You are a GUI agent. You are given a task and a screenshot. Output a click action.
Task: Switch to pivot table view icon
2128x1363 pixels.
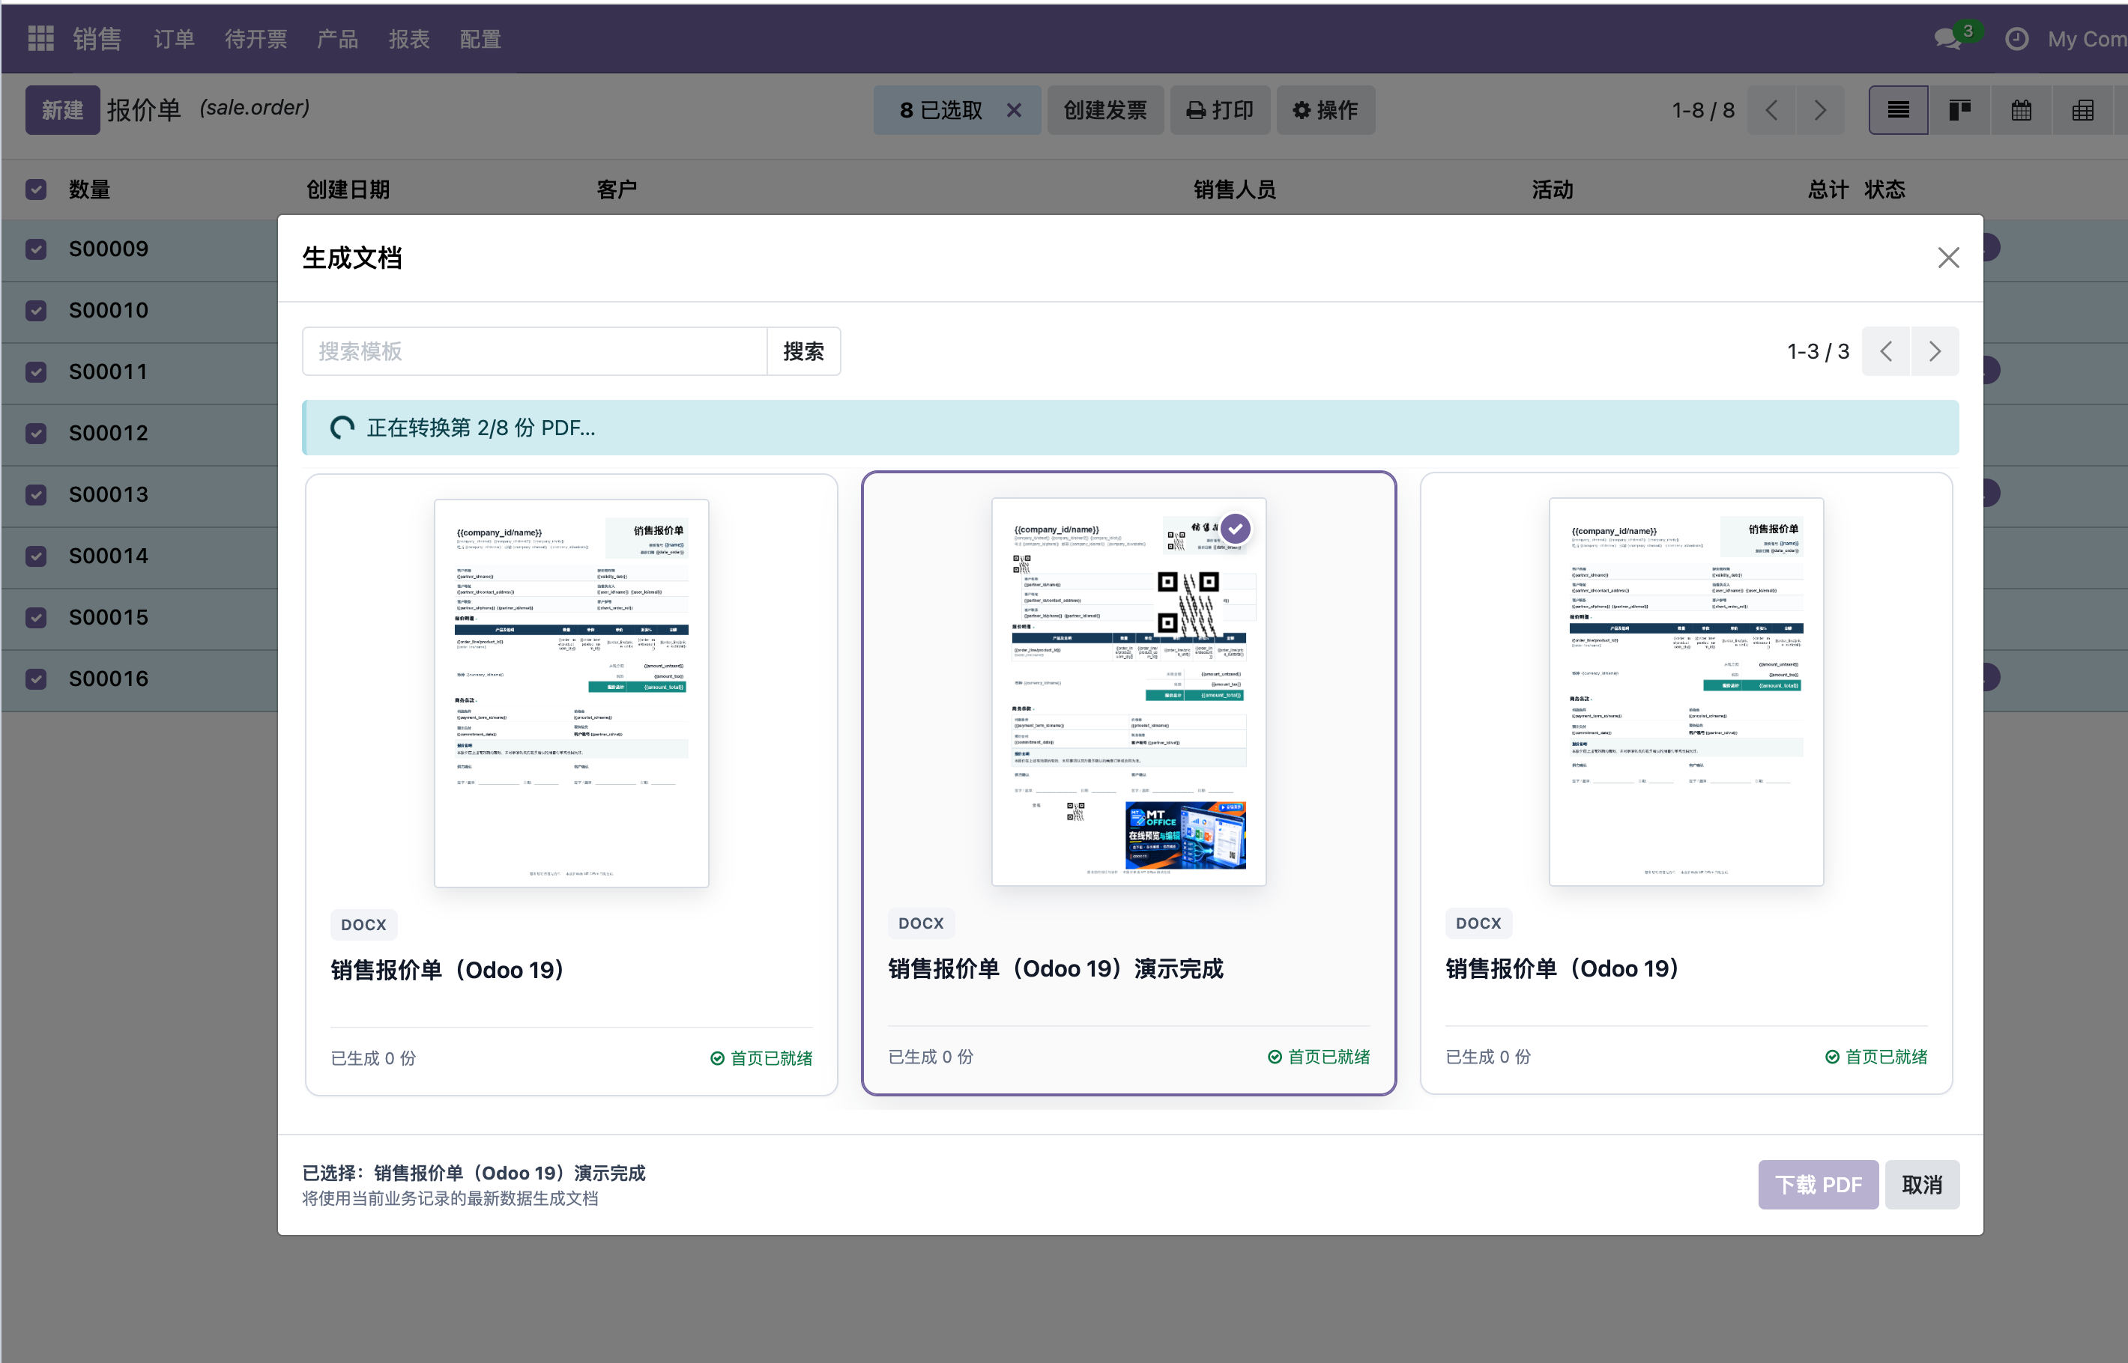click(2083, 110)
